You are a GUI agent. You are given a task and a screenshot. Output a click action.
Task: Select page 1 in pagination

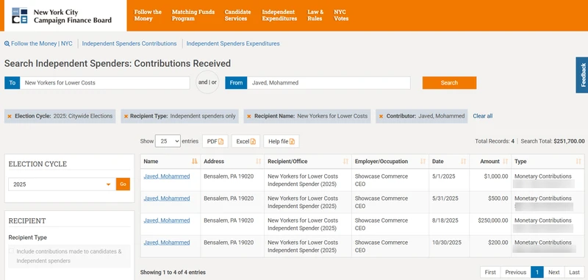coord(537,272)
